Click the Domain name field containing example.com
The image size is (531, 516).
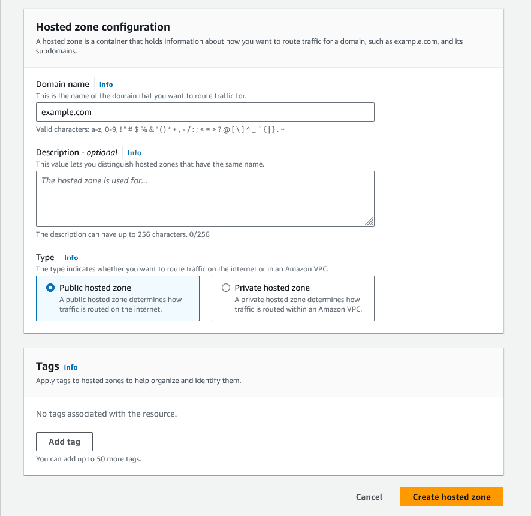point(205,112)
